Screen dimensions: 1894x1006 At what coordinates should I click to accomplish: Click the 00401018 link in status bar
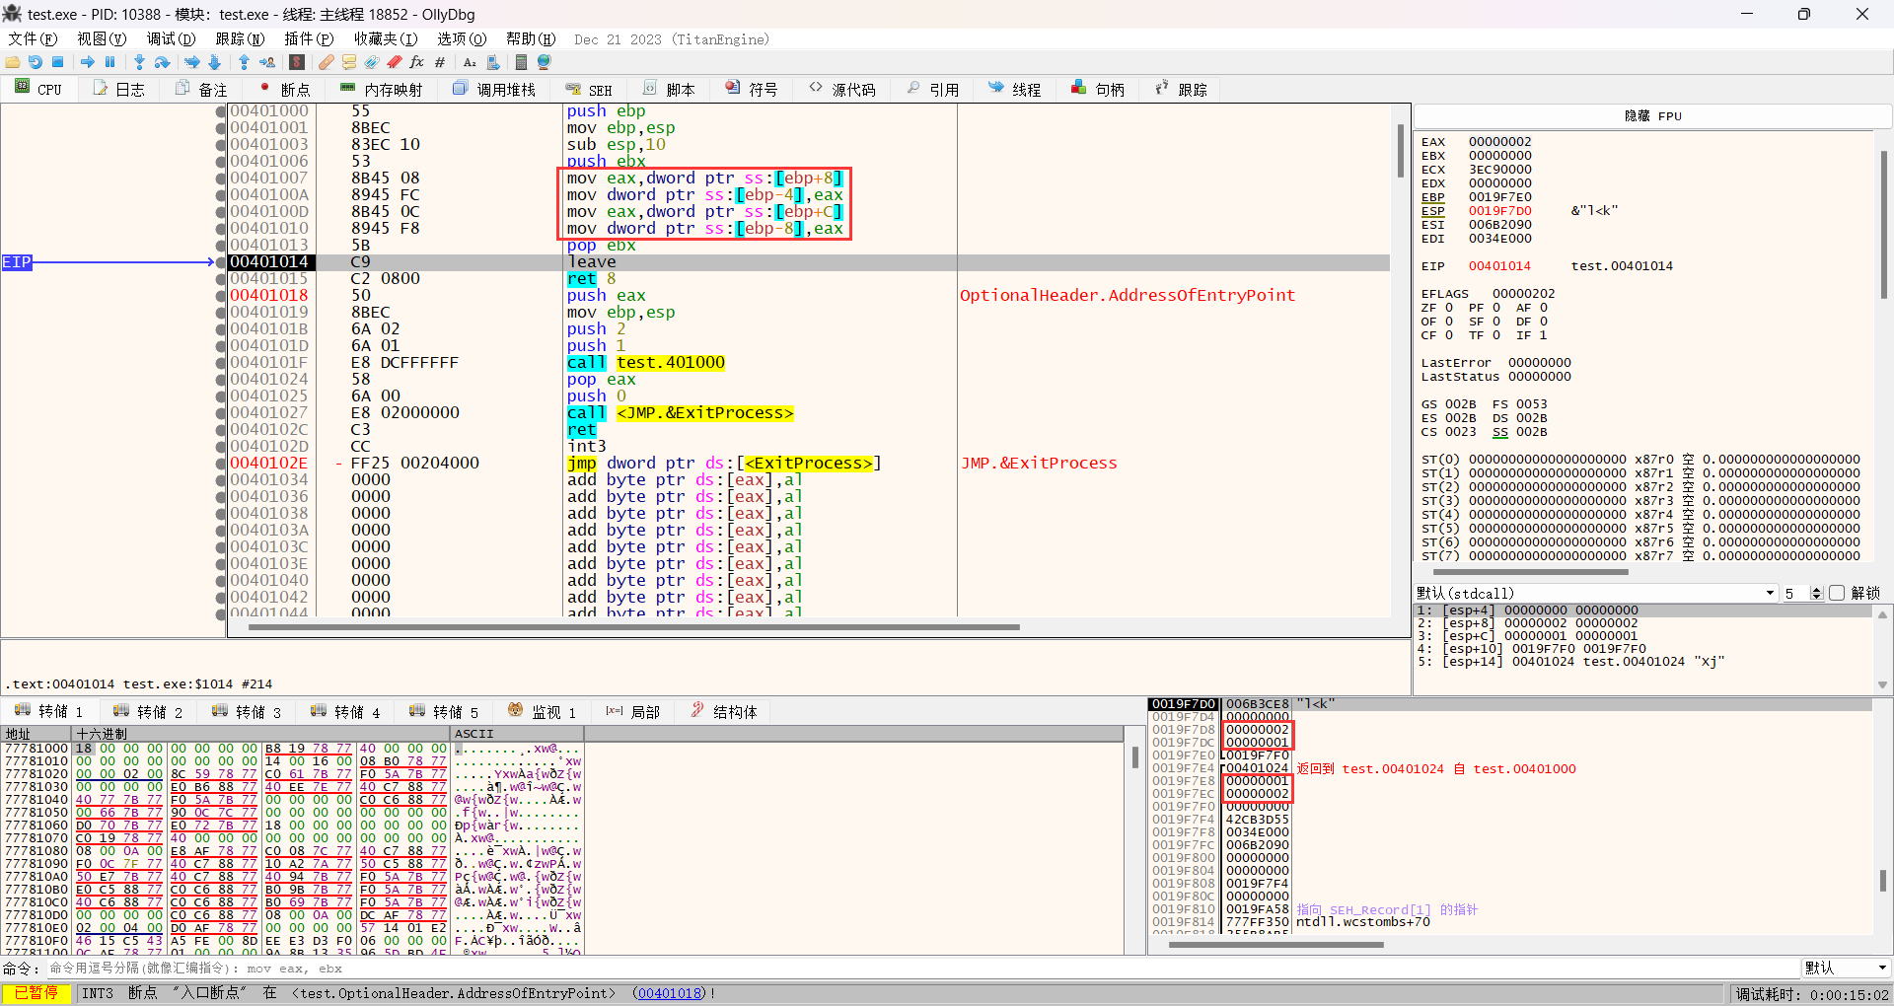[669, 993]
